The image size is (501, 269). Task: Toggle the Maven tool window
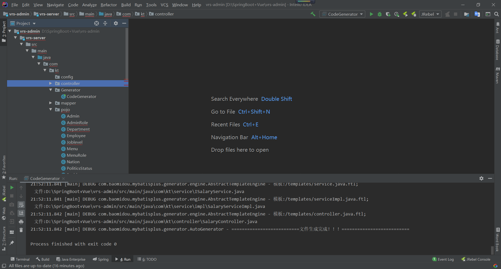[x=498, y=75]
